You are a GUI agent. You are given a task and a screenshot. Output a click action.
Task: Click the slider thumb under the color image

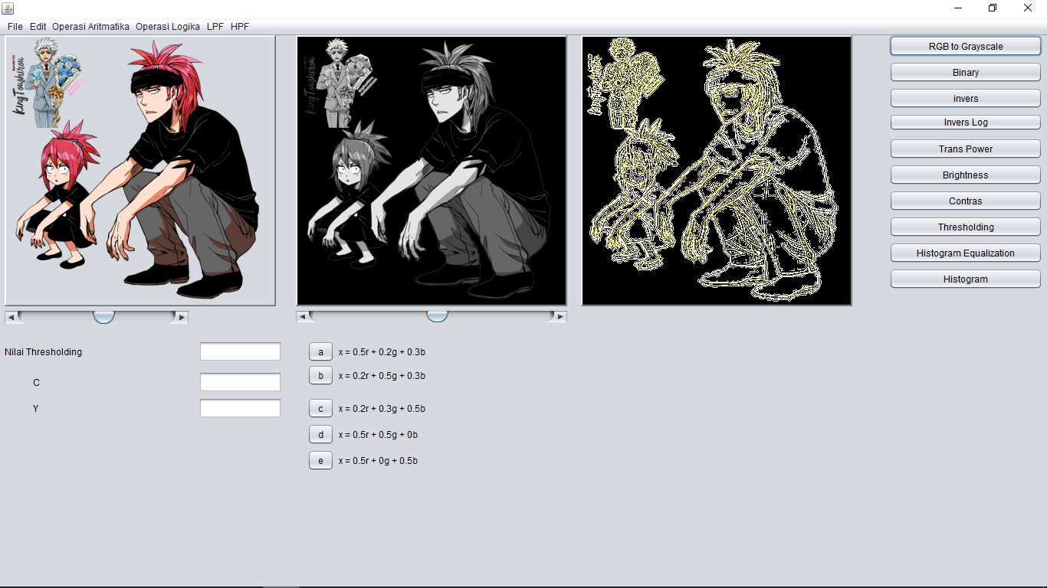pos(103,316)
